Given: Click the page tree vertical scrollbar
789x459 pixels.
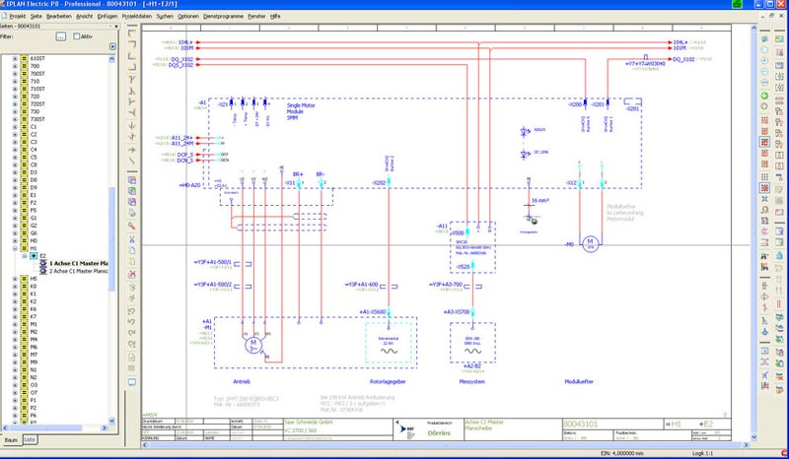Looking at the screenshot, I should coord(112,197).
